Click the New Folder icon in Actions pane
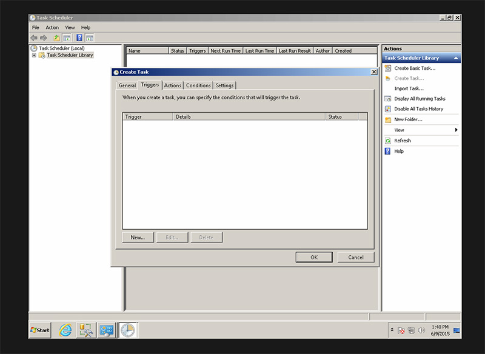 click(x=388, y=119)
